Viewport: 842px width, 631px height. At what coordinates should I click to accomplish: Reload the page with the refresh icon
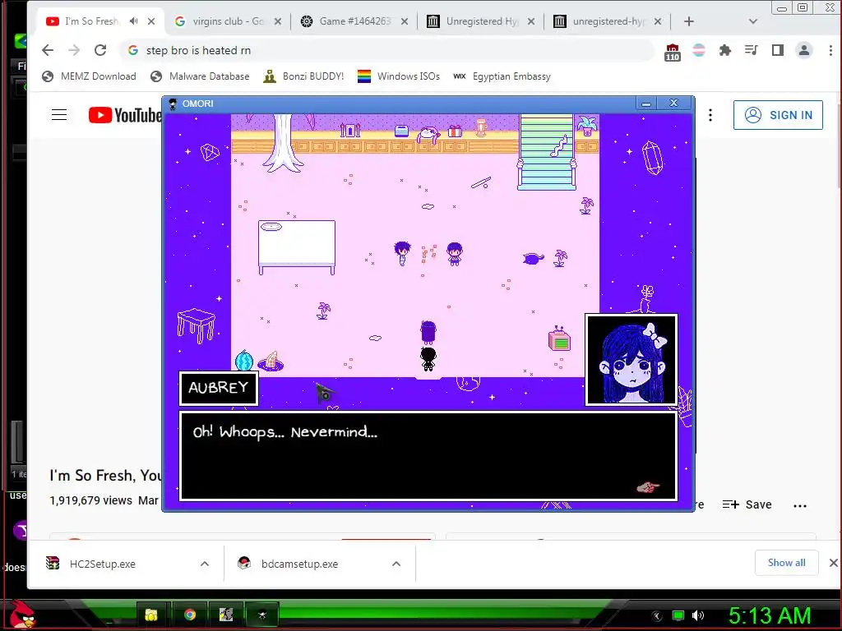pyautogui.click(x=100, y=50)
